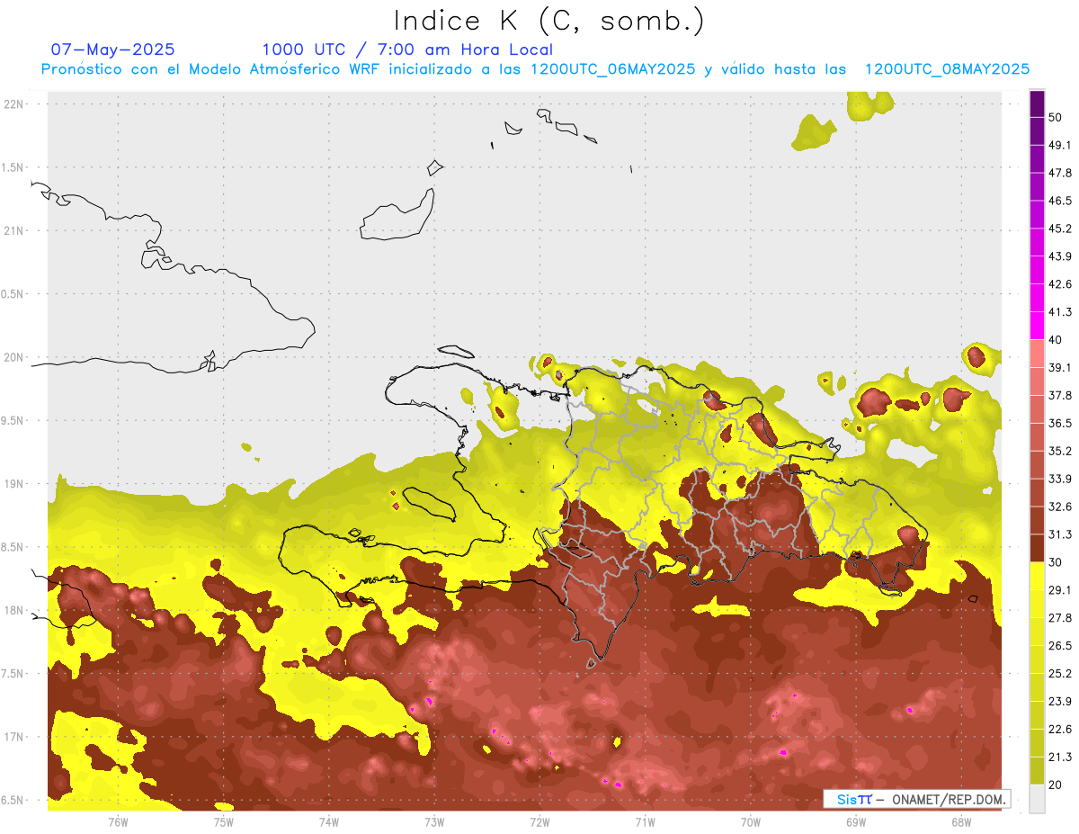The height and width of the screenshot is (834, 1079).
Task: Click the '72W' longitude label
Action: [x=539, y=822]
